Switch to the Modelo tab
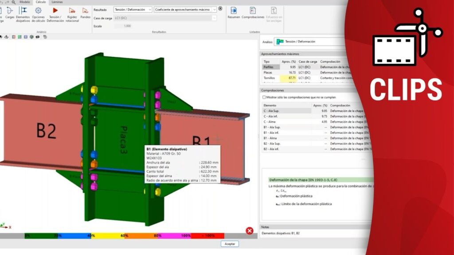The height and width of the screenshot is (255, 454). (25, 2)
